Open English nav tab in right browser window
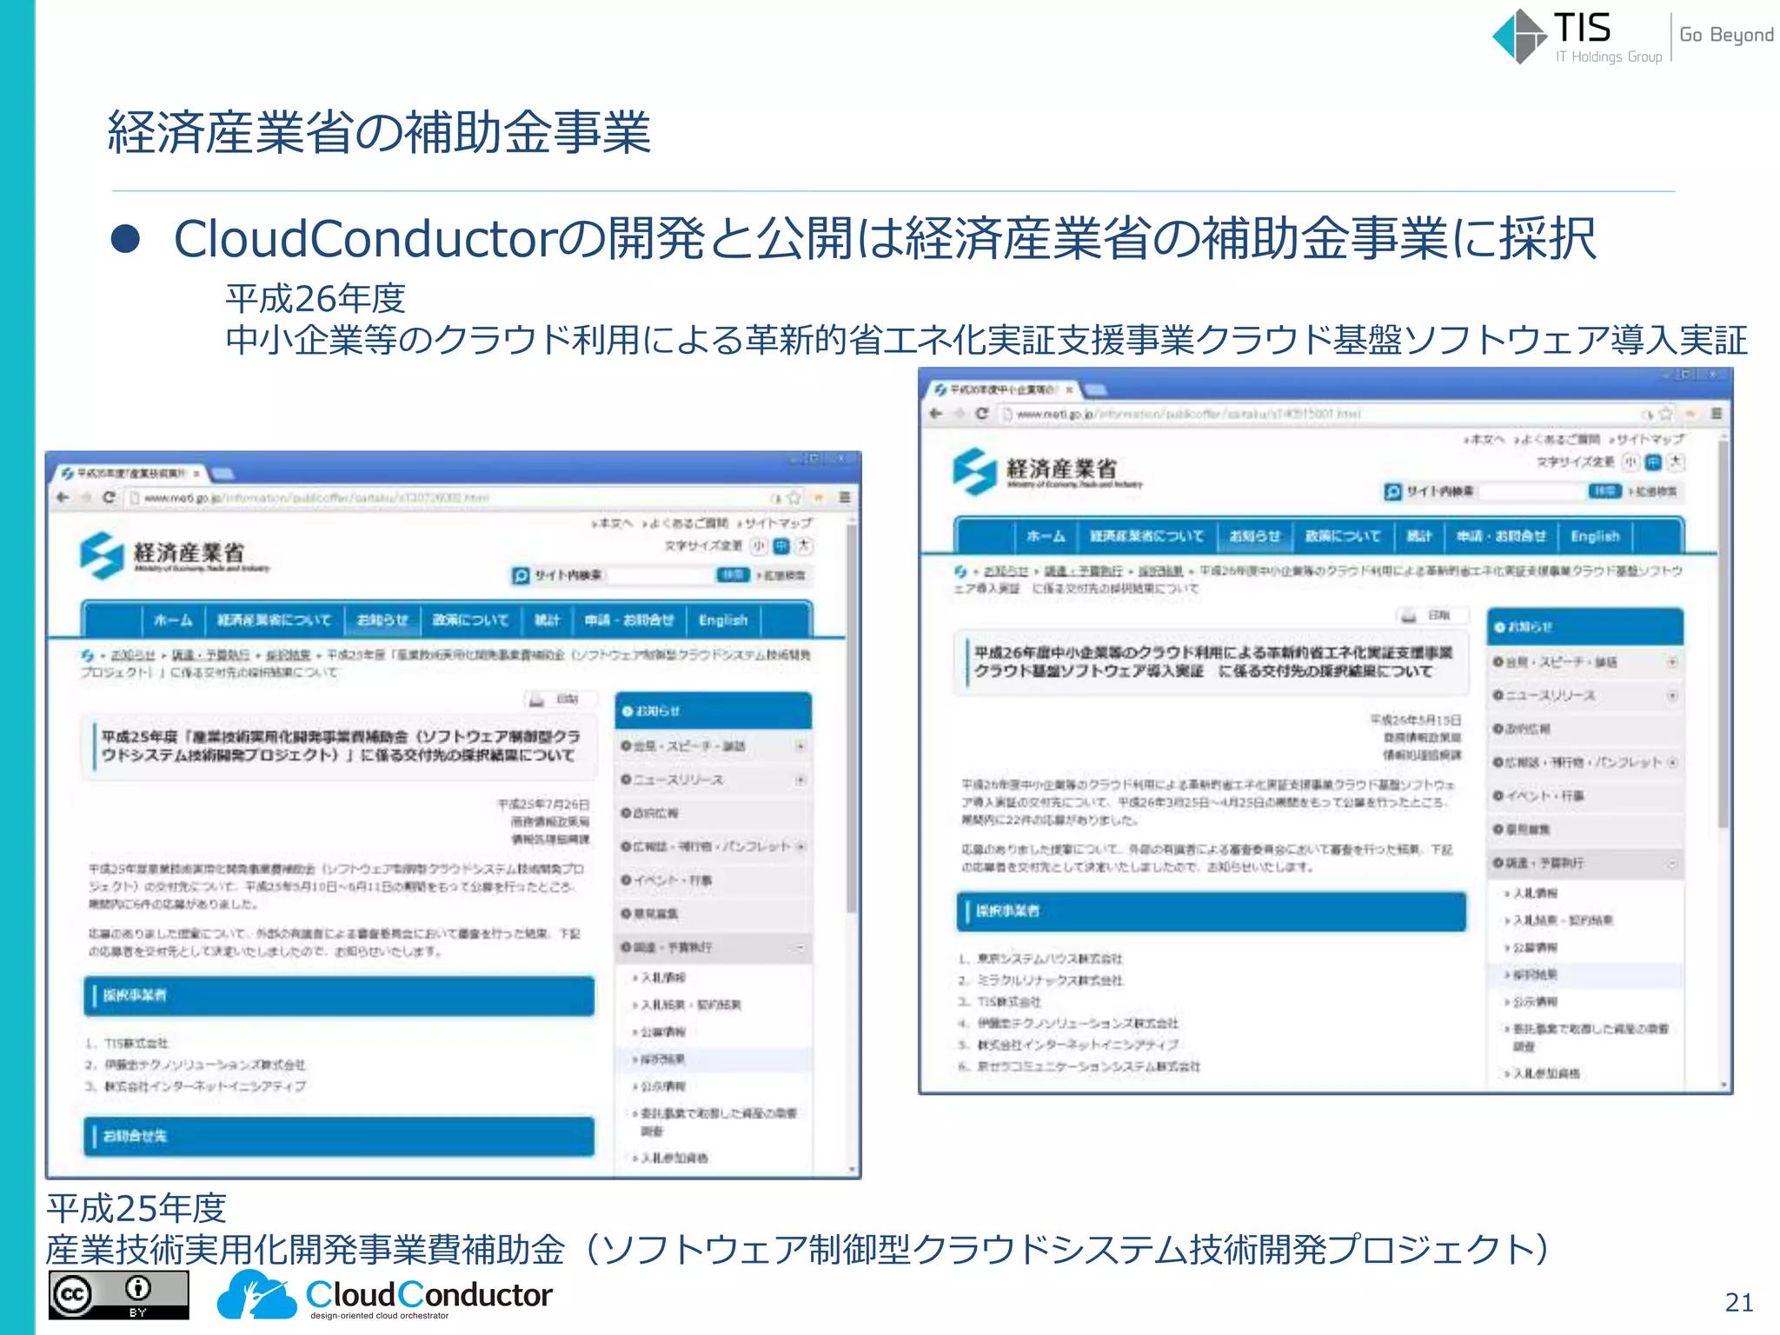This screenshot has width=1780, height=1335. point(1595,536)
